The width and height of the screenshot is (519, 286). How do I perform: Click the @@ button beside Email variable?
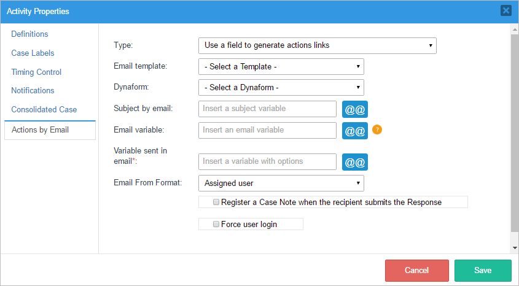tap(355, 131)
